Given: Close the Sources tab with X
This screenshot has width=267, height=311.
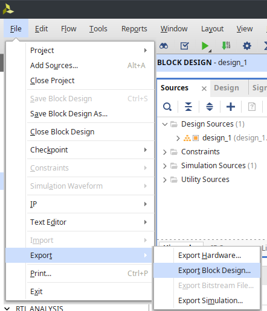Looking at the screenshot, I should [x=204, y=89].
